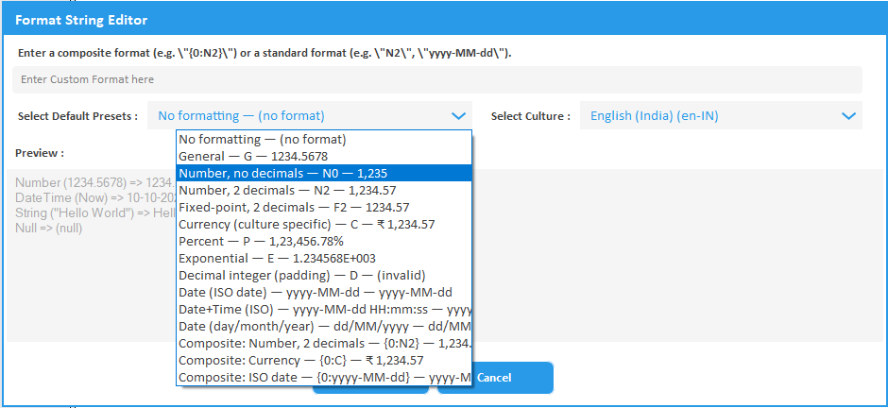Expand the Select Culture dropdown
888x408 pixels.
click(846, 116)
